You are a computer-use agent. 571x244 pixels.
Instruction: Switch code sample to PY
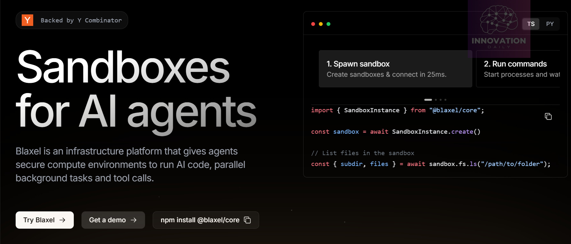tap(550, 24)
